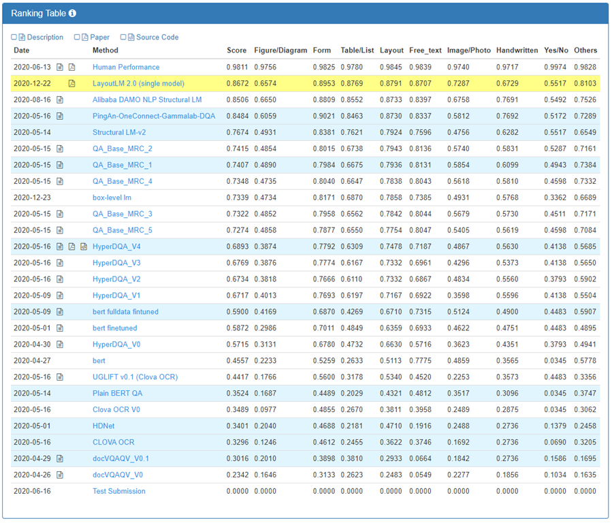
Task: Open the HDNet method link
Action: (103, 426)
